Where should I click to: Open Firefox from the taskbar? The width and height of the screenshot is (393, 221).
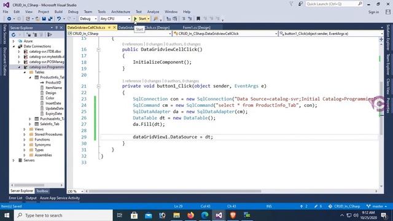tap(191, 215)
